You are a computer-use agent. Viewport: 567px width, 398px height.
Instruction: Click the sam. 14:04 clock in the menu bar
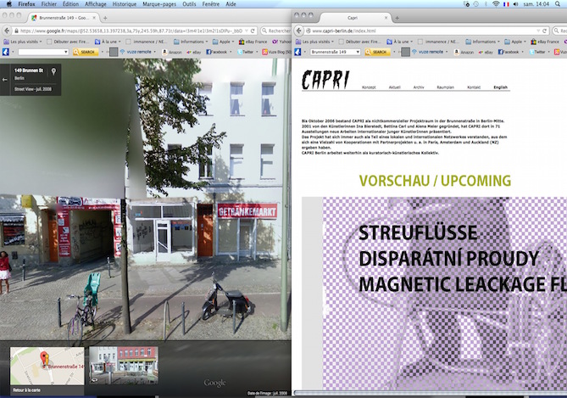(536, 4)
